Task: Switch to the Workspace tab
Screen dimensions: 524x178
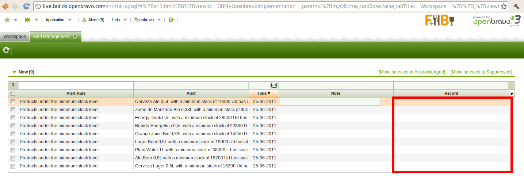Action: tap(15, 37)
